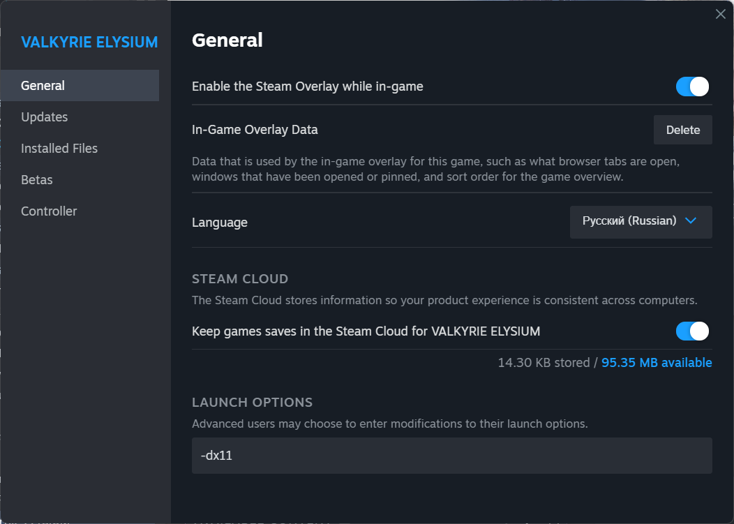Switch to the Updates tab
Screen dimensions: 734x524
point(45,117)
